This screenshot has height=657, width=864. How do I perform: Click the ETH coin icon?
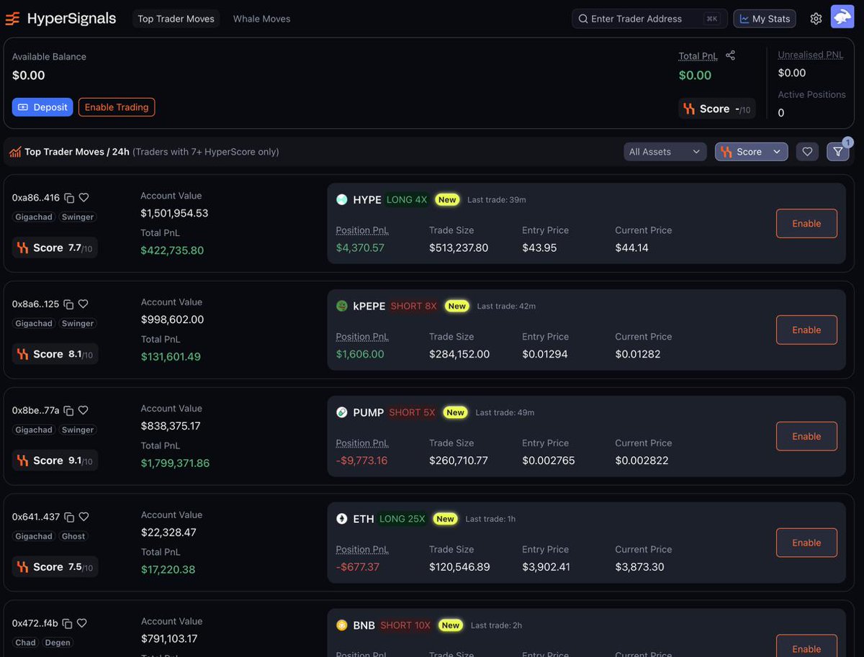point(342,520)
